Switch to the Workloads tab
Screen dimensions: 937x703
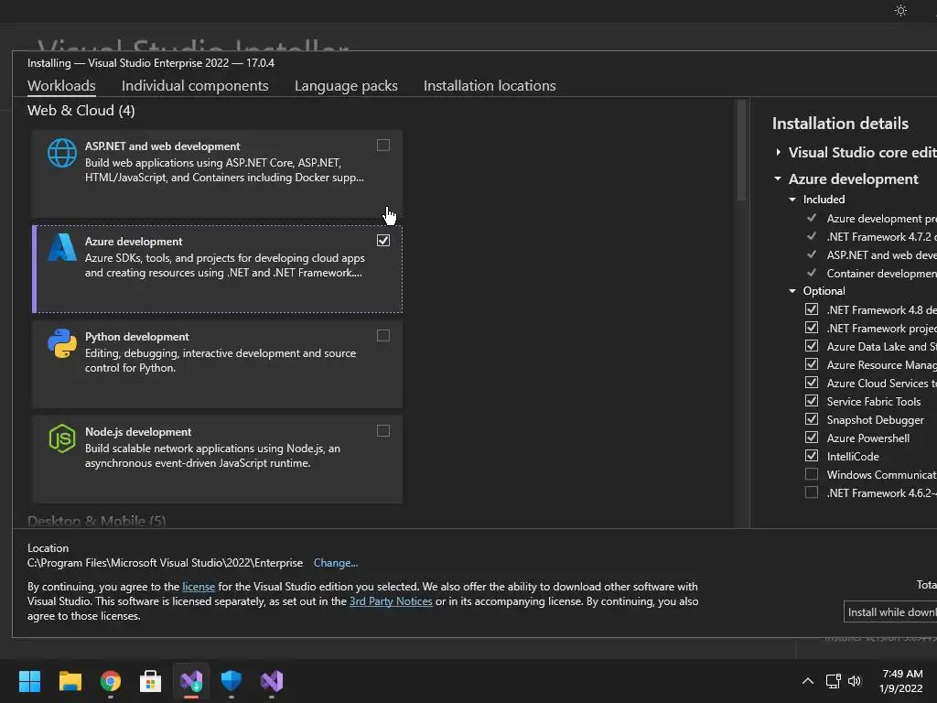(61, 85)
